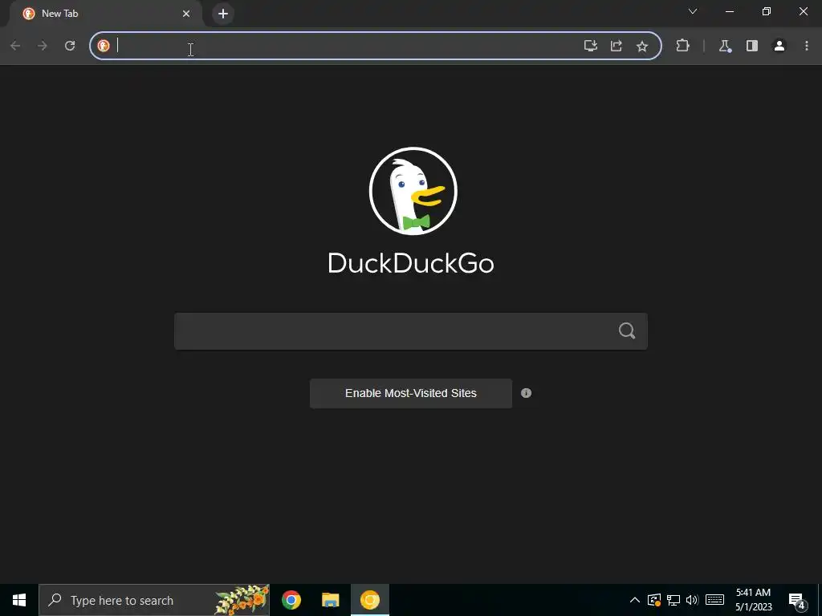
Task: Click the Type here to search box
Action: 154,600
